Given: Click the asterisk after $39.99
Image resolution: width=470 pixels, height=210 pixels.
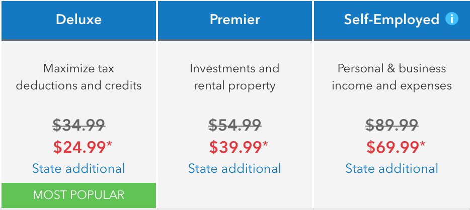Looking at the screenshot, I should (x=265, y=144).
